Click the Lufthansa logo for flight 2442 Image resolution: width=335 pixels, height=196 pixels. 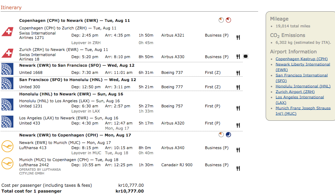click(x=7, y=163)
